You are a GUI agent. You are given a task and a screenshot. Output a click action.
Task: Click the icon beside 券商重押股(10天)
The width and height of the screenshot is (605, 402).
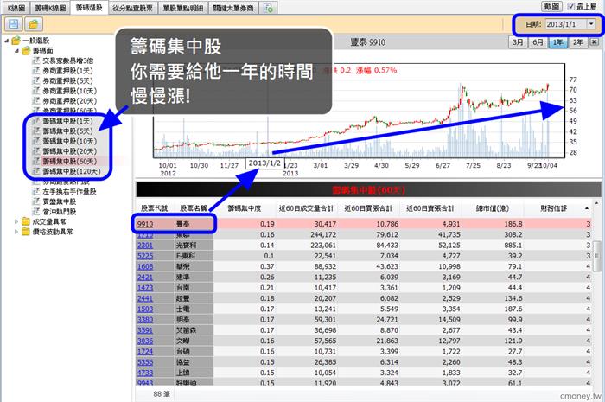pos(36,91)
